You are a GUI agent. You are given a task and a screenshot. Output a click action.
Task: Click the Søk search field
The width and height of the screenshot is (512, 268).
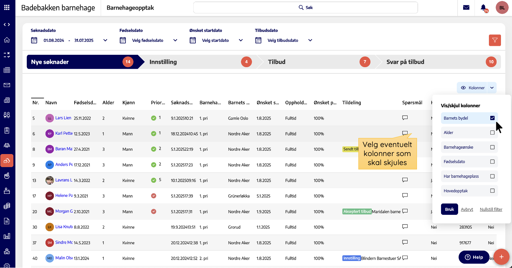tap(306, 8)
